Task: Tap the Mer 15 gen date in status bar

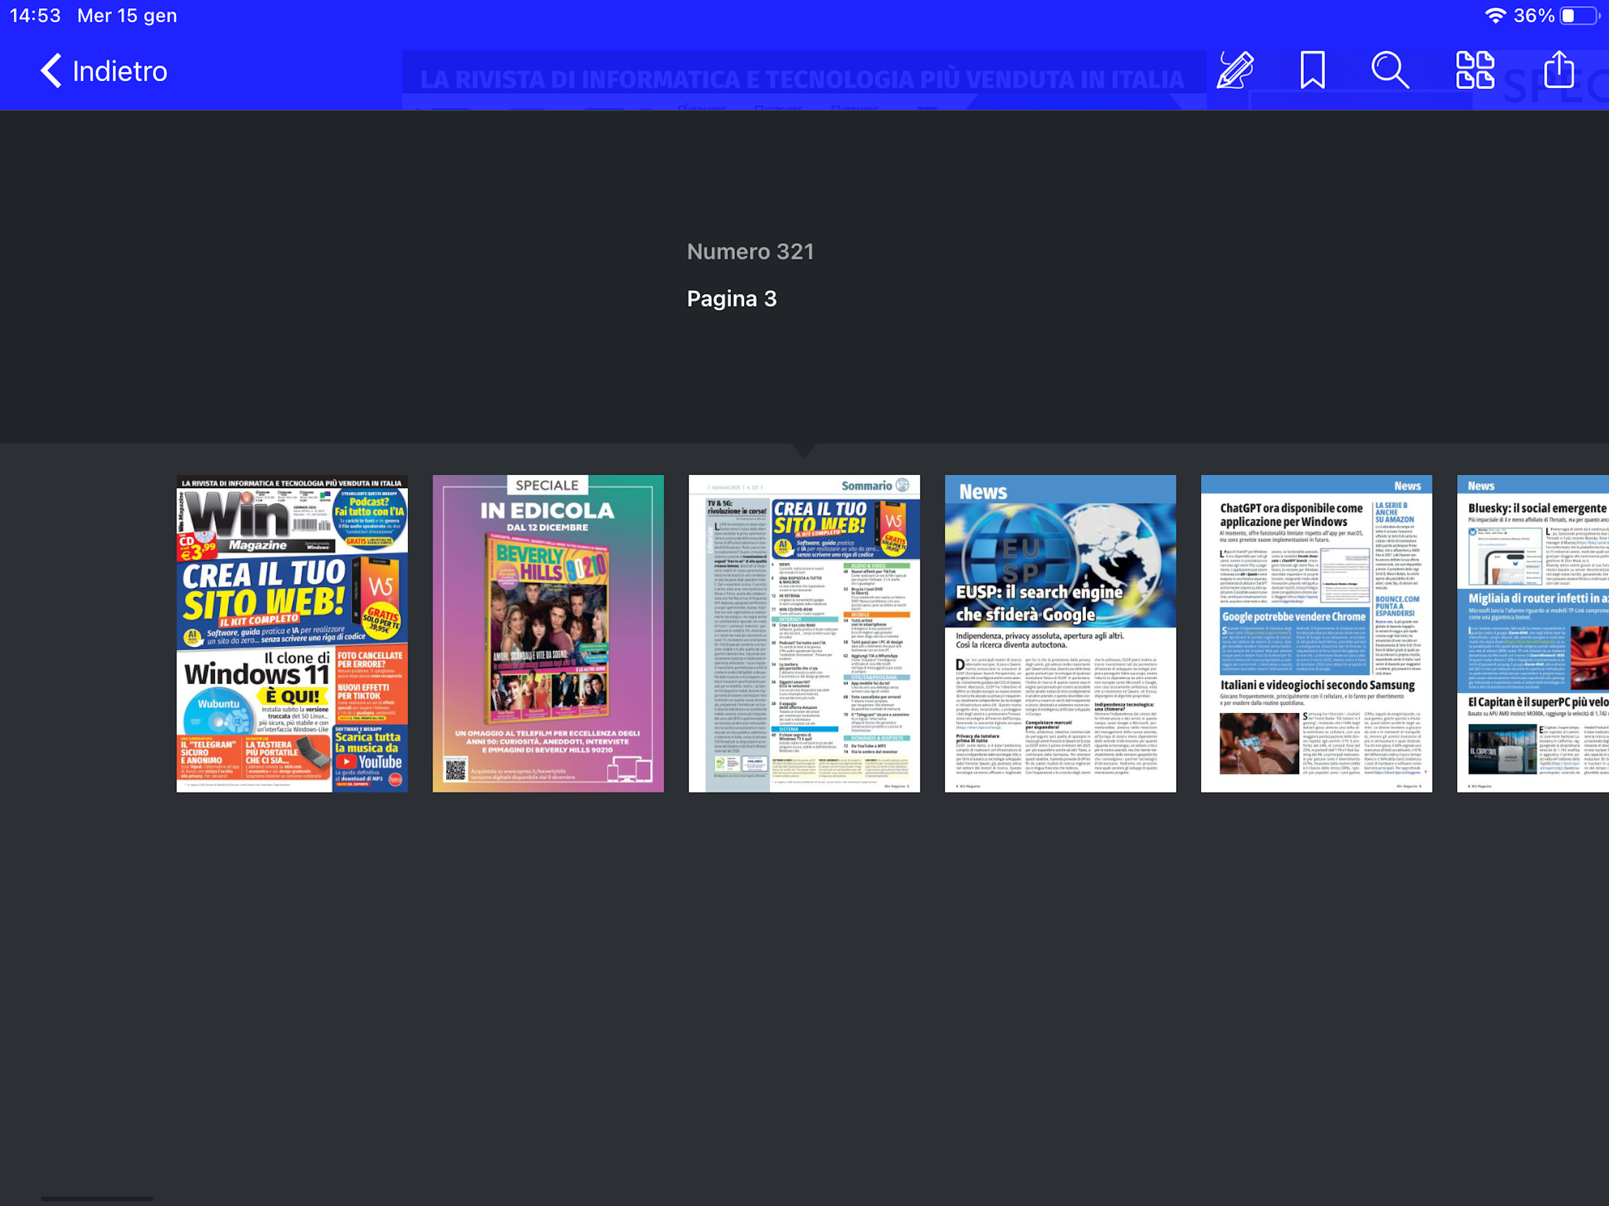Action: [x=127, y=16]
